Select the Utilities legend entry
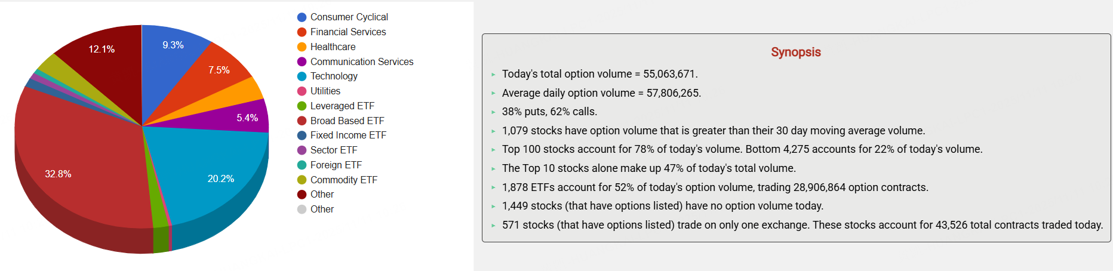The image size is (1113, 271). tap(325, 91)
